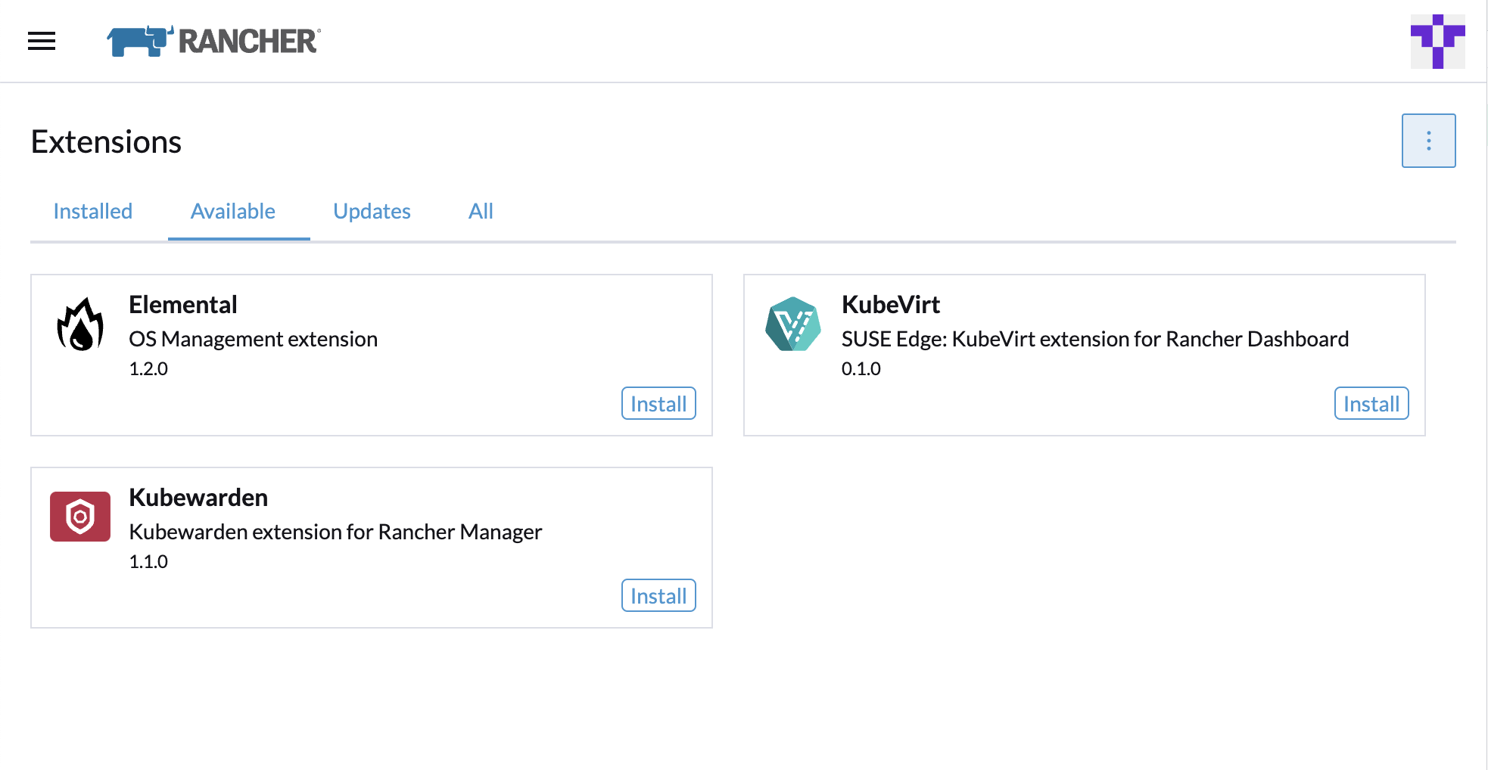
Task: Select the Available tab
Action: 233,211
